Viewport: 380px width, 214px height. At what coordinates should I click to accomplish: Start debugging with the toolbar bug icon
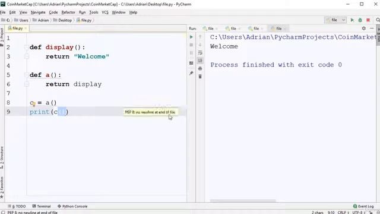pyautogui.click(x=360, y=20)
